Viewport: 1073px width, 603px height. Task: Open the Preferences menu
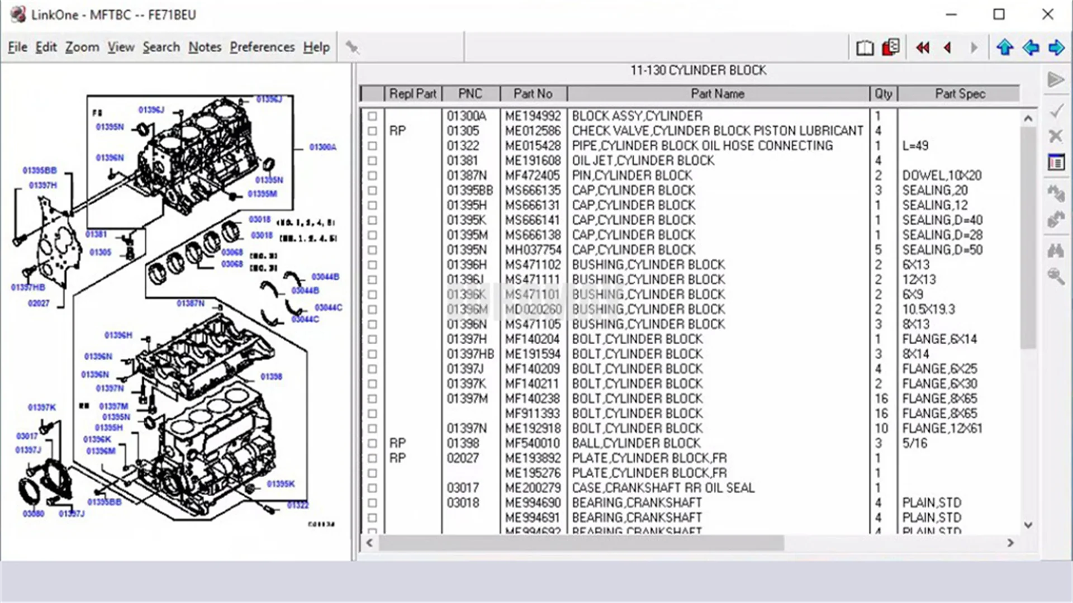coord(262,48)
